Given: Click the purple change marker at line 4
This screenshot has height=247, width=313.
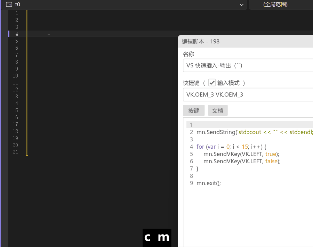Looking at the screenshot, I should click(9, 34).
